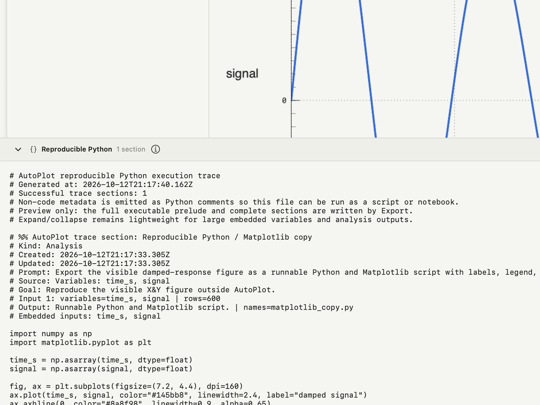The height and width of the screenshot is (405, 540).
Task: Click the curly braces code icon
Action: click(33, 149)
